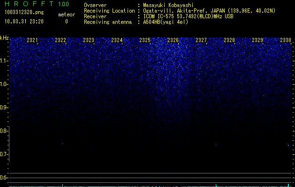Click the 2330 time marker
The height and width of the screenshot is (187, 295).
[286, 40]
